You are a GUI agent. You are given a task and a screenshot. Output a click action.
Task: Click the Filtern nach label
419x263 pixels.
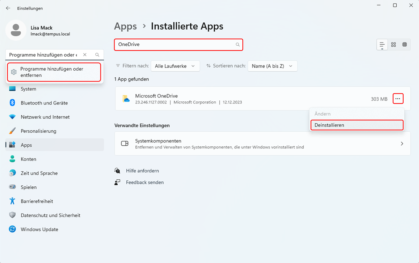[135, 66]
